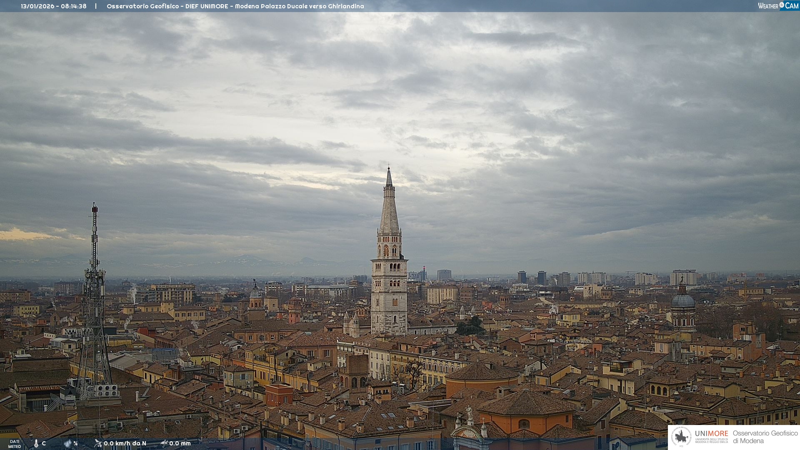Click the camera lens icon in WeatherCam logo
The height and width of the screenshot is (450, 800).
point(782,5)
